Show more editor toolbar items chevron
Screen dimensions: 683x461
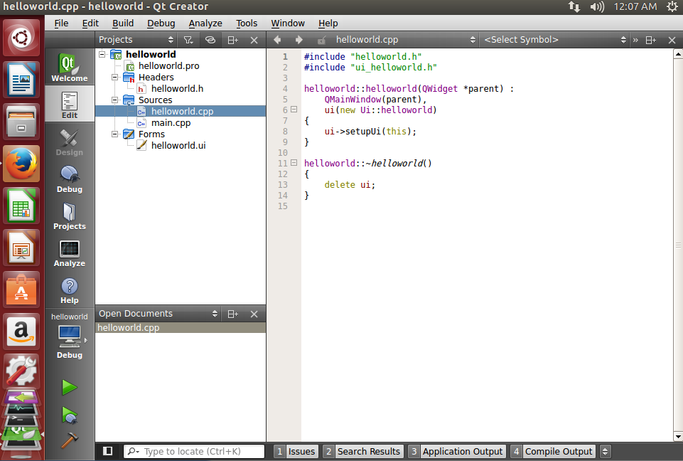(635, 40)
